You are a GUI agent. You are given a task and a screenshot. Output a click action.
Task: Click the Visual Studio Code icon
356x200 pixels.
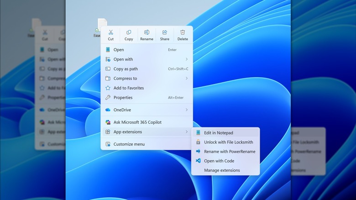tap(198, 161)
